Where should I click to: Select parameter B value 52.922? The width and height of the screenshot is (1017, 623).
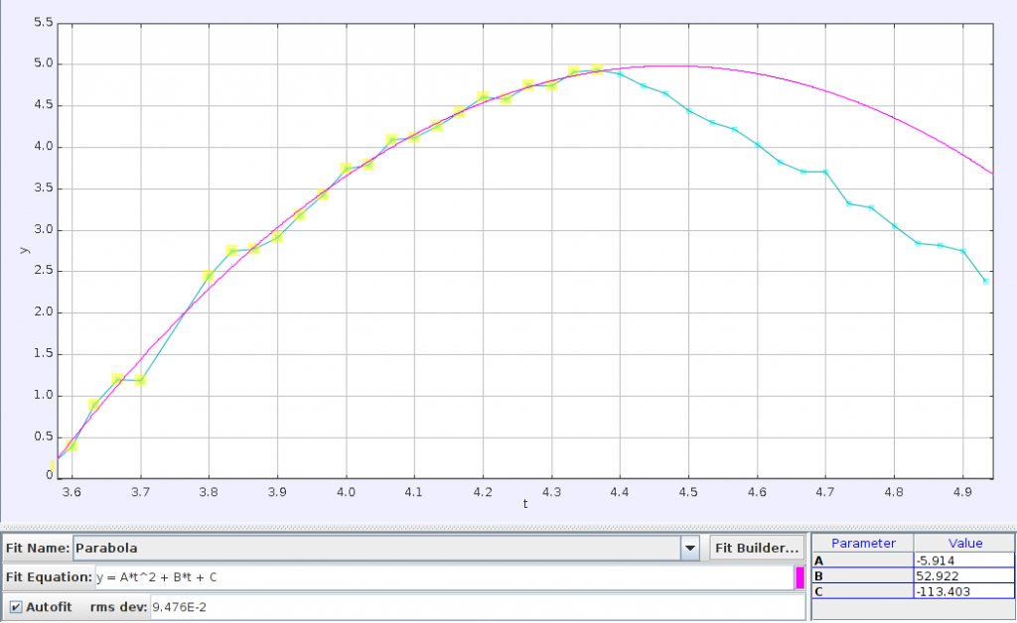963,575
